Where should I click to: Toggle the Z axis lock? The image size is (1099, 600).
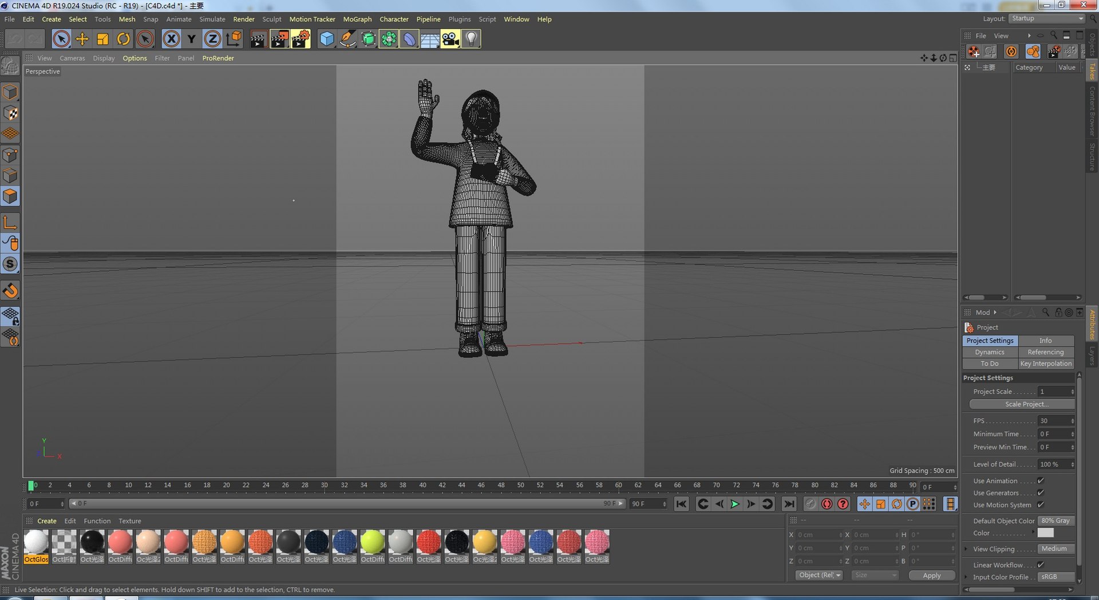click(212, 39)
